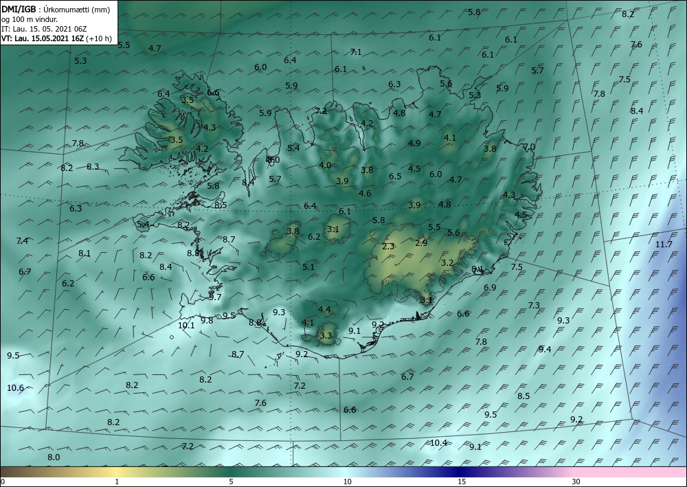Click the color scale tick label '15'
Viewport: 687px width, 487px height.
point(462,482)
